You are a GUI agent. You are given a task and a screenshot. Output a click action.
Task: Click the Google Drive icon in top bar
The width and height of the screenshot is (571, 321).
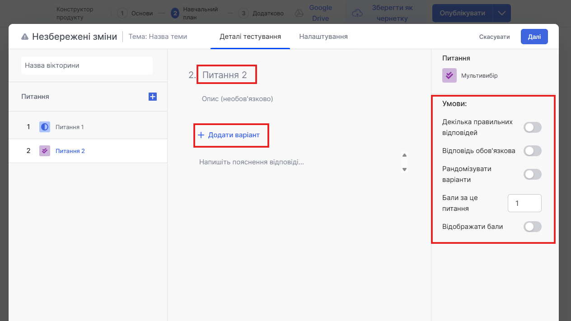[299, 14]
